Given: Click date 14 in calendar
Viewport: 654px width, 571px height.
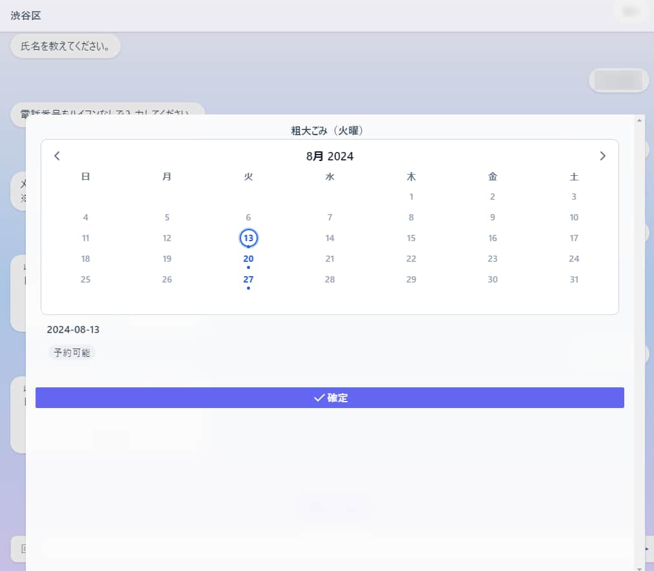Looking at the screenshot, I should 330,238.
